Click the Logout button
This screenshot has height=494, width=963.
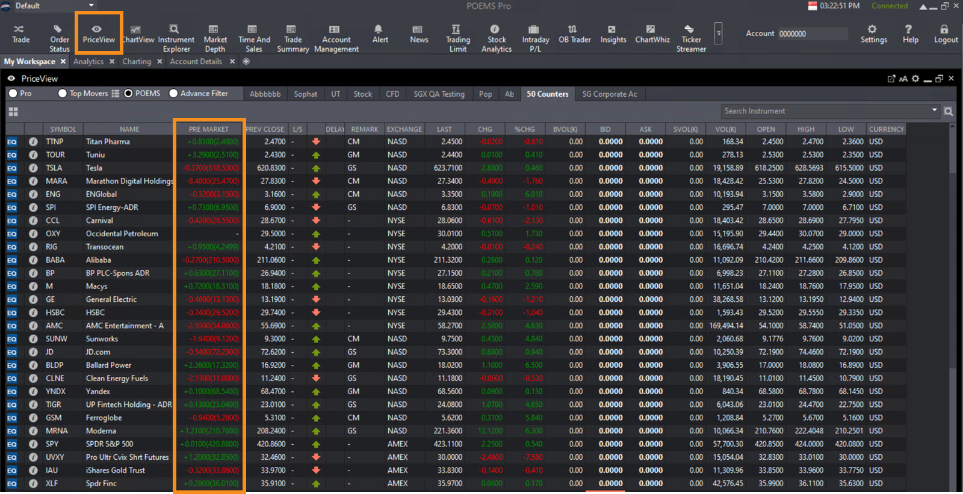(945, 34)
